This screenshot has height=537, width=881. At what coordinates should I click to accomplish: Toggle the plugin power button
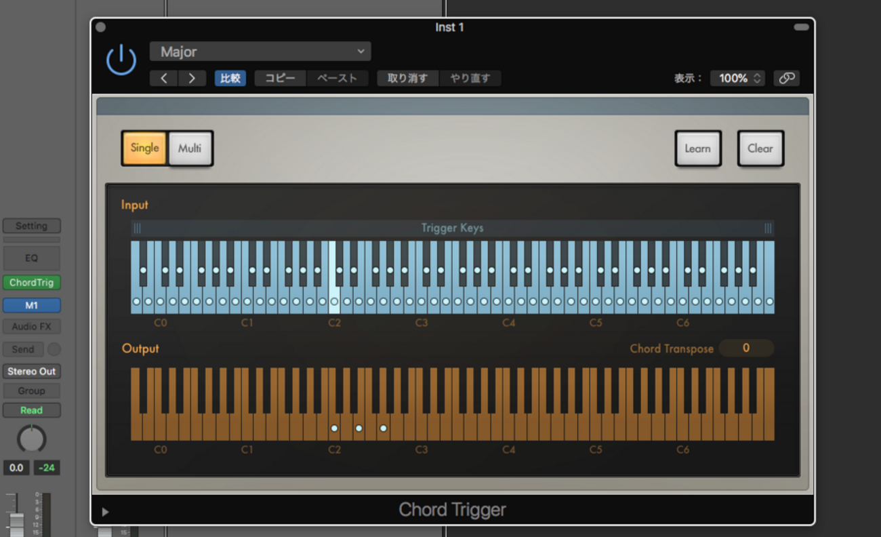(121, 60)
